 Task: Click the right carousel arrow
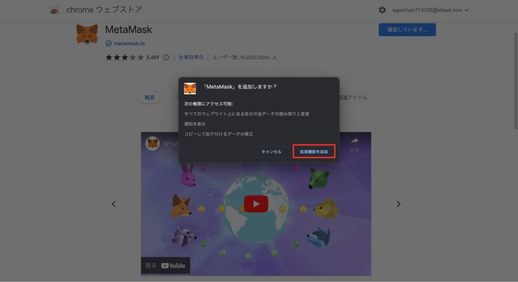click(398, 204)
